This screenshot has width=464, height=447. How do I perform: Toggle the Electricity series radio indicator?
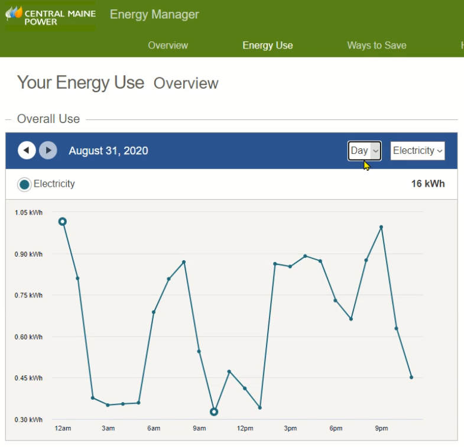click(x=25, y=184)
